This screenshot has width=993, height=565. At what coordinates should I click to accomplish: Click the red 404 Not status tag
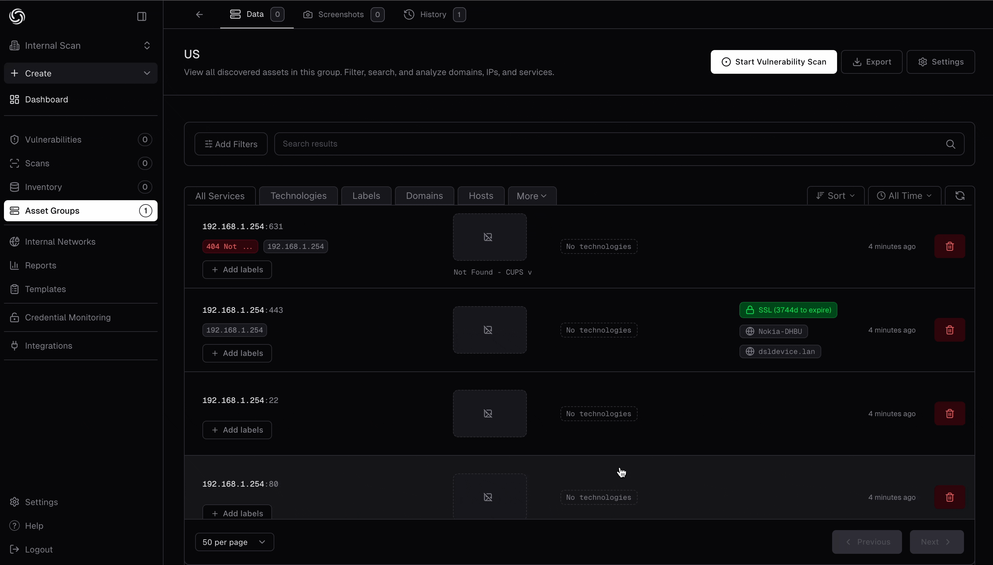click(x=230, y=246)
